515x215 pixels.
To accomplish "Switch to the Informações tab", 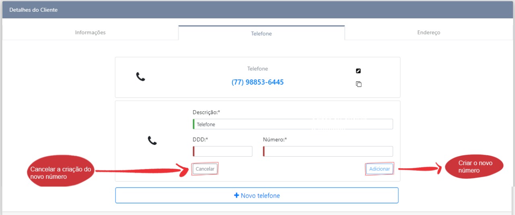I will pyautogui.click(x=90, y=33).
